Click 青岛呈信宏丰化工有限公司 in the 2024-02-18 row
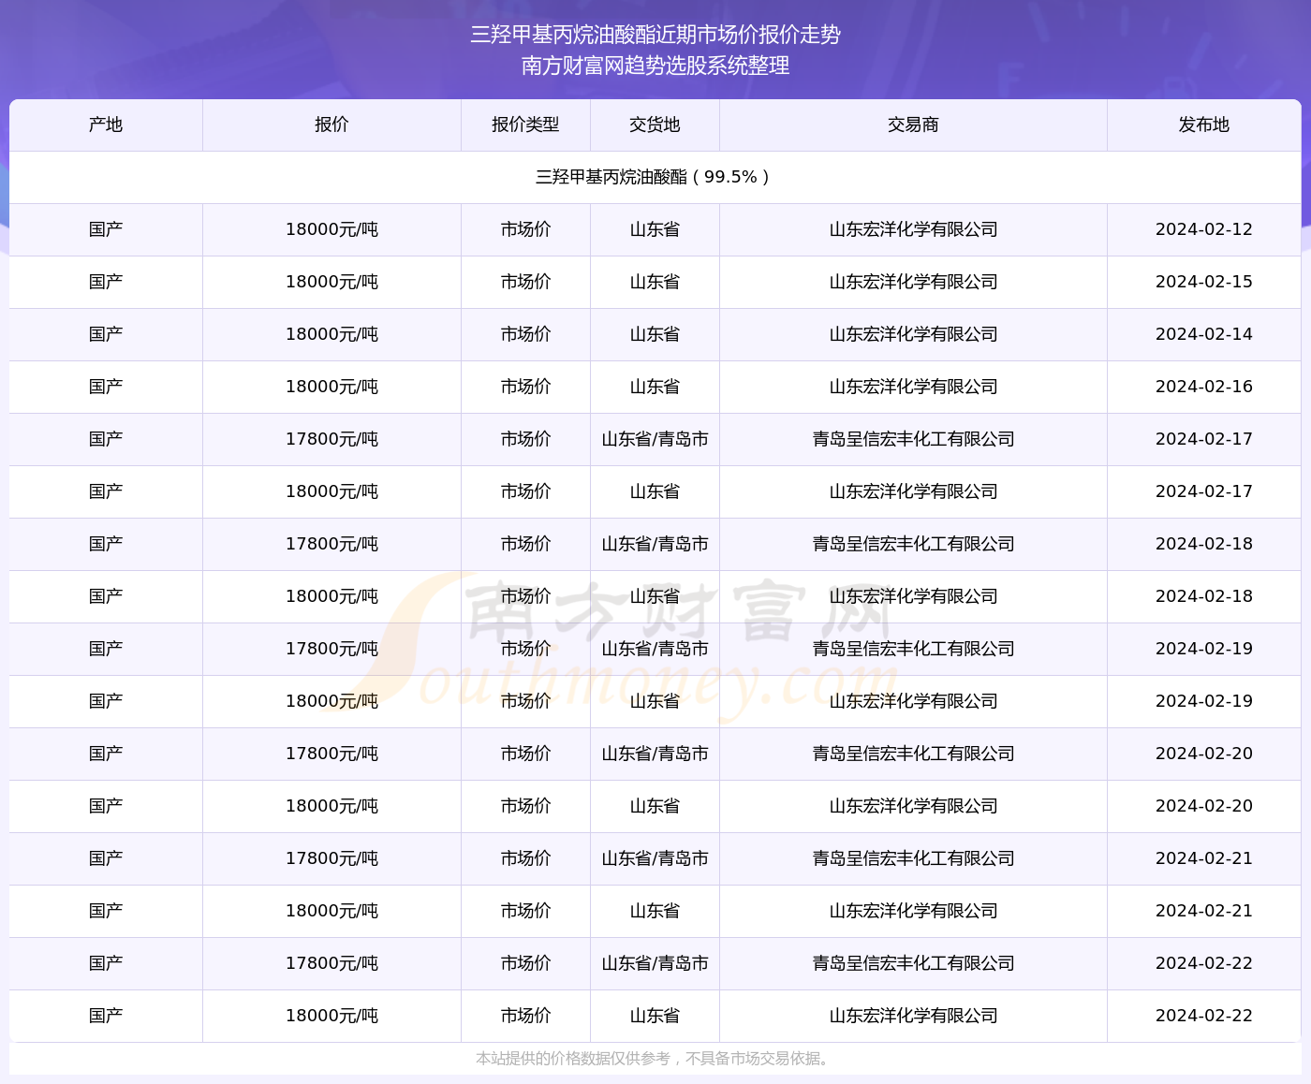 [913, 544]
